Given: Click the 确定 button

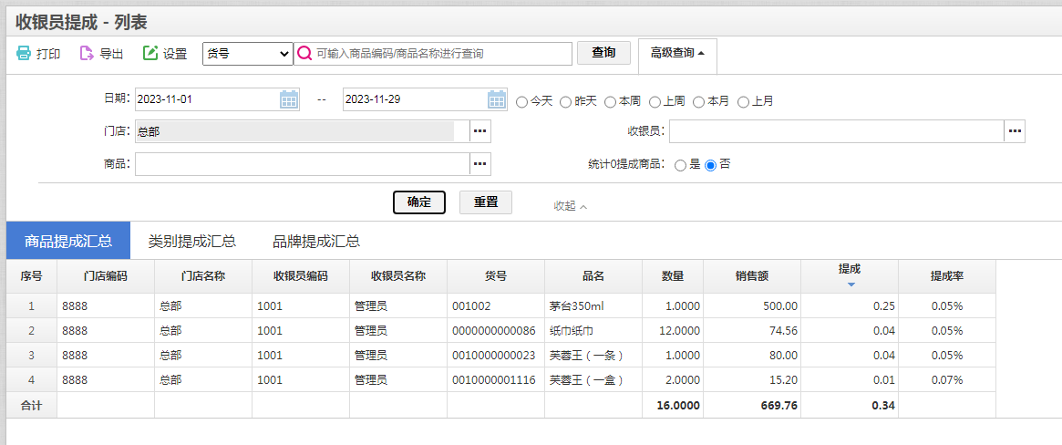Looking at the screenshot, I should pyautogui.click(x=419, y=202).
